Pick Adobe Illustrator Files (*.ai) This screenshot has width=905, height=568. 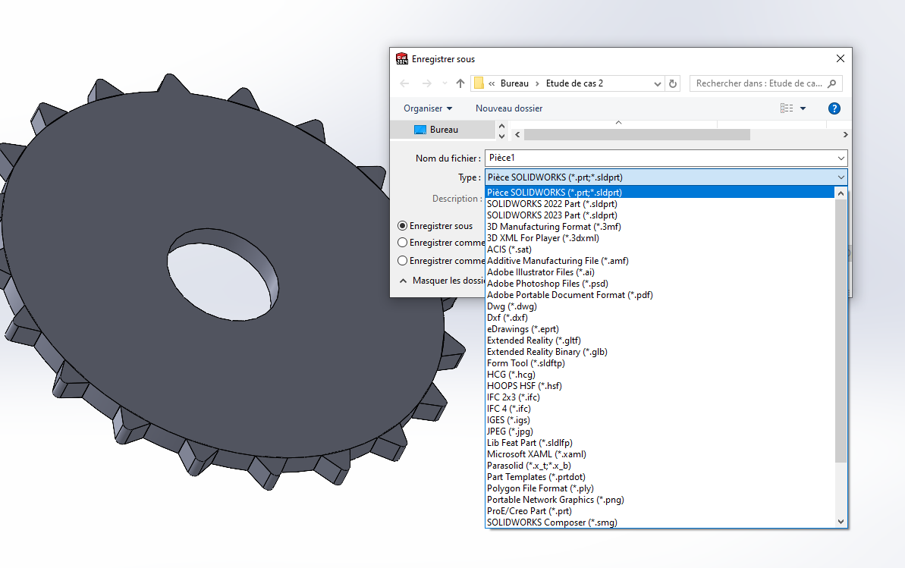(x=660, y=272)
